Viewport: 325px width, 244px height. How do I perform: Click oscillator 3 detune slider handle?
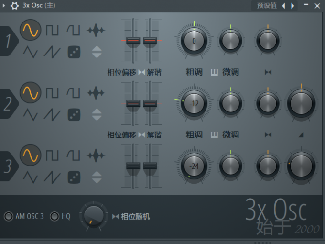(x=150, y=166)
